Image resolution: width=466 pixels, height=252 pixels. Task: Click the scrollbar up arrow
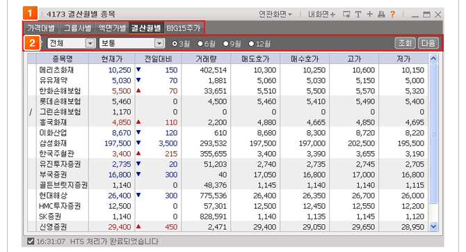pyautogui.click(x=433, y=58)
